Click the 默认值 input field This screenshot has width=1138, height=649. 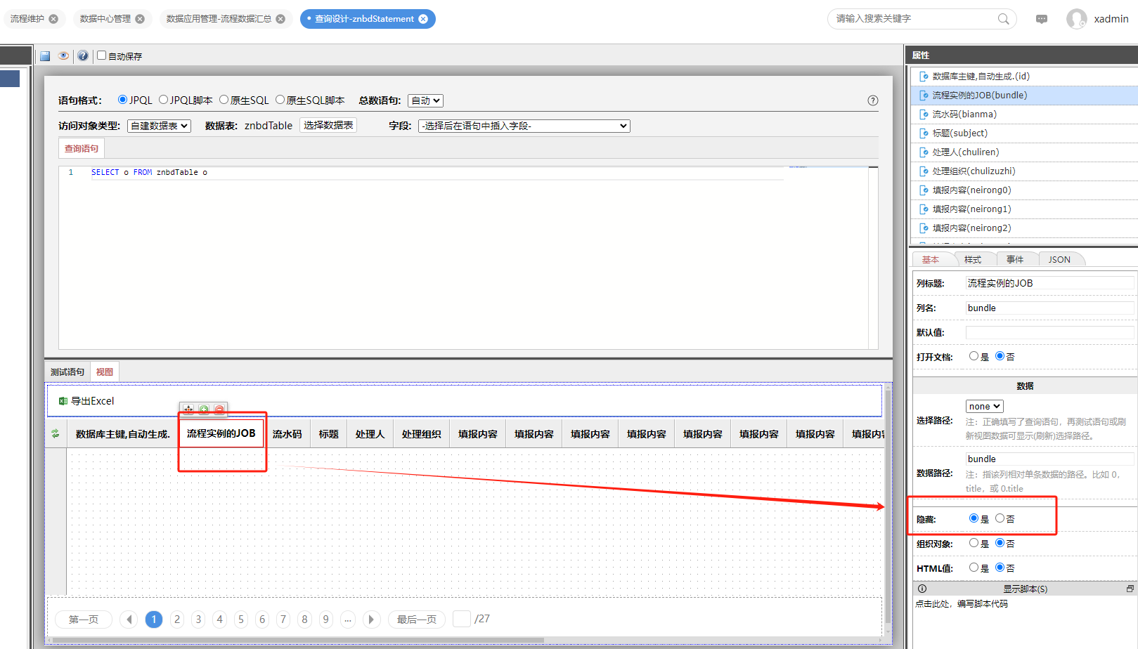(1050, 332)
